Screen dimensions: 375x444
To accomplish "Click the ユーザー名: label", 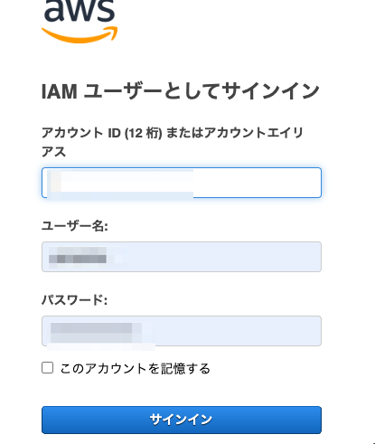I will pos(75,226).
